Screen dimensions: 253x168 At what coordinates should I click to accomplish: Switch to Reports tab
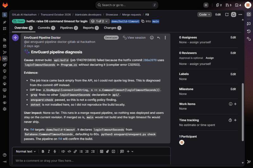(91, 28)
